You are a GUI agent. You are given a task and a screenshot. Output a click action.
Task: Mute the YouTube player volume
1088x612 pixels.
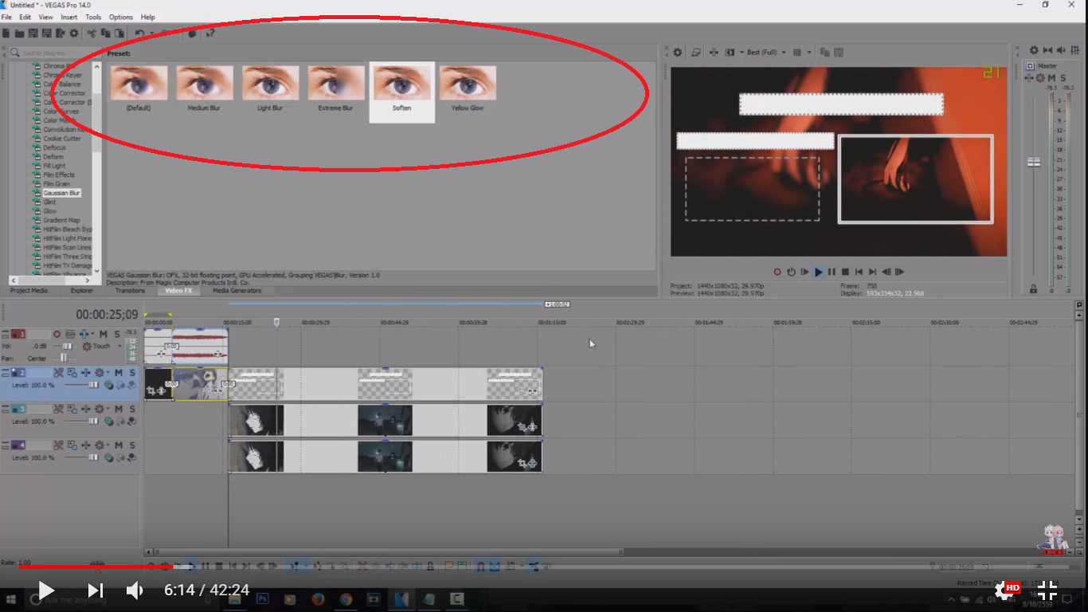pos(135,590)
